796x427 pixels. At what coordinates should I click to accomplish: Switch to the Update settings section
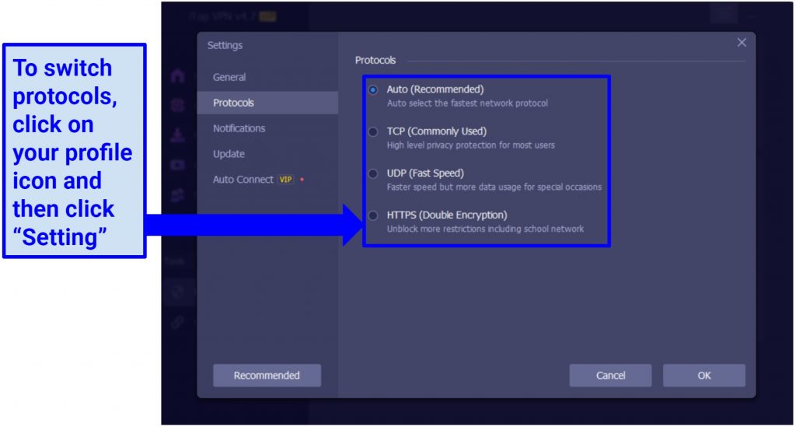coord(267,154)
